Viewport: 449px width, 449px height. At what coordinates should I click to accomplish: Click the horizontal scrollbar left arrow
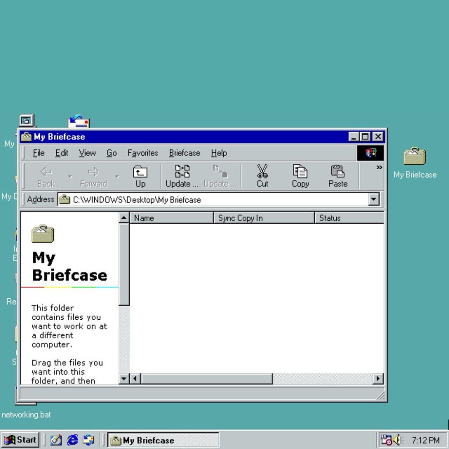click(135, 379)
